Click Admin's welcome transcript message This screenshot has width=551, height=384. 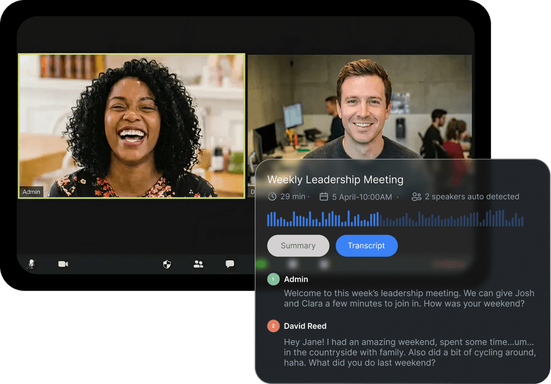click(x=409, y=298)
